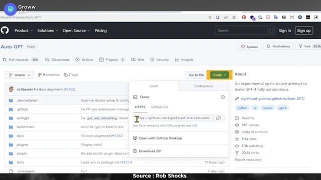Open significant-gravitas.github.io/Auto-GPT link
Viewport: 321px width, 180px height.
pos(273,98)
